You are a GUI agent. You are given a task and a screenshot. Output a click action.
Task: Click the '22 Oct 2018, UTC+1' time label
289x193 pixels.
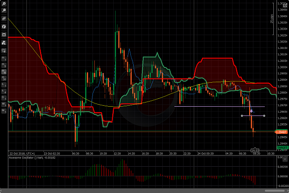tap(22, 153)
